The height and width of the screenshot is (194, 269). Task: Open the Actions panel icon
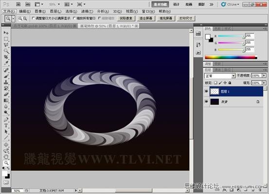coord(198,53)
